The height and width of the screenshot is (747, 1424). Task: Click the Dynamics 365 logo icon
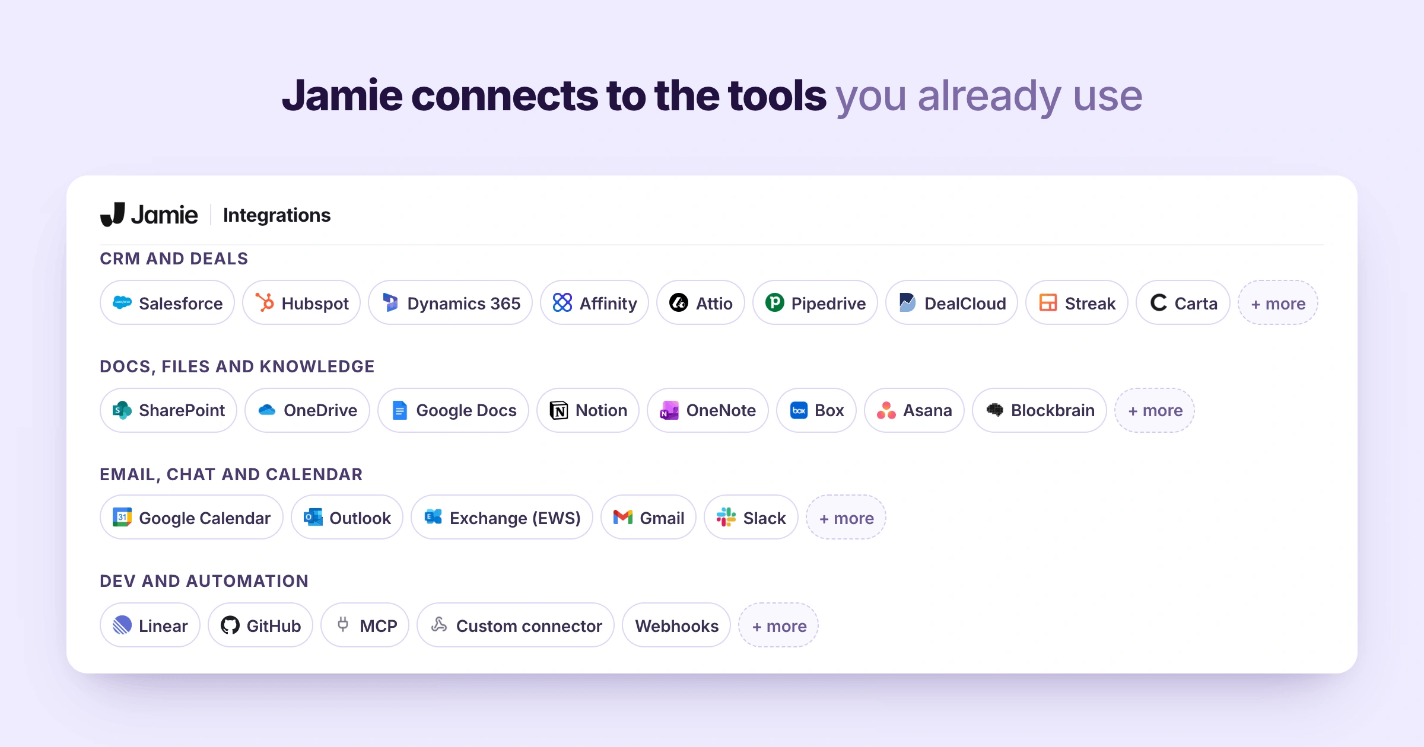390,303
